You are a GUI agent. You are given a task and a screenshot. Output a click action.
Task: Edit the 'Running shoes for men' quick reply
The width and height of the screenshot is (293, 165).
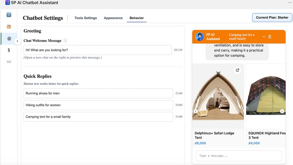(x=98, y=93)
